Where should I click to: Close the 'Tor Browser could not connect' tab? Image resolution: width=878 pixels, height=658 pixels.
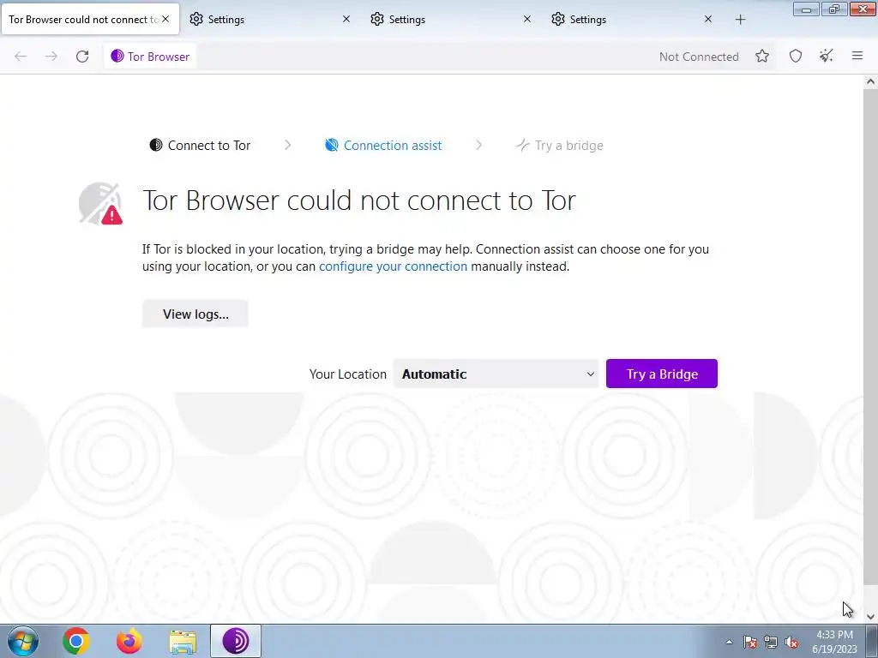pyautogui.click(x=165, y=19)
